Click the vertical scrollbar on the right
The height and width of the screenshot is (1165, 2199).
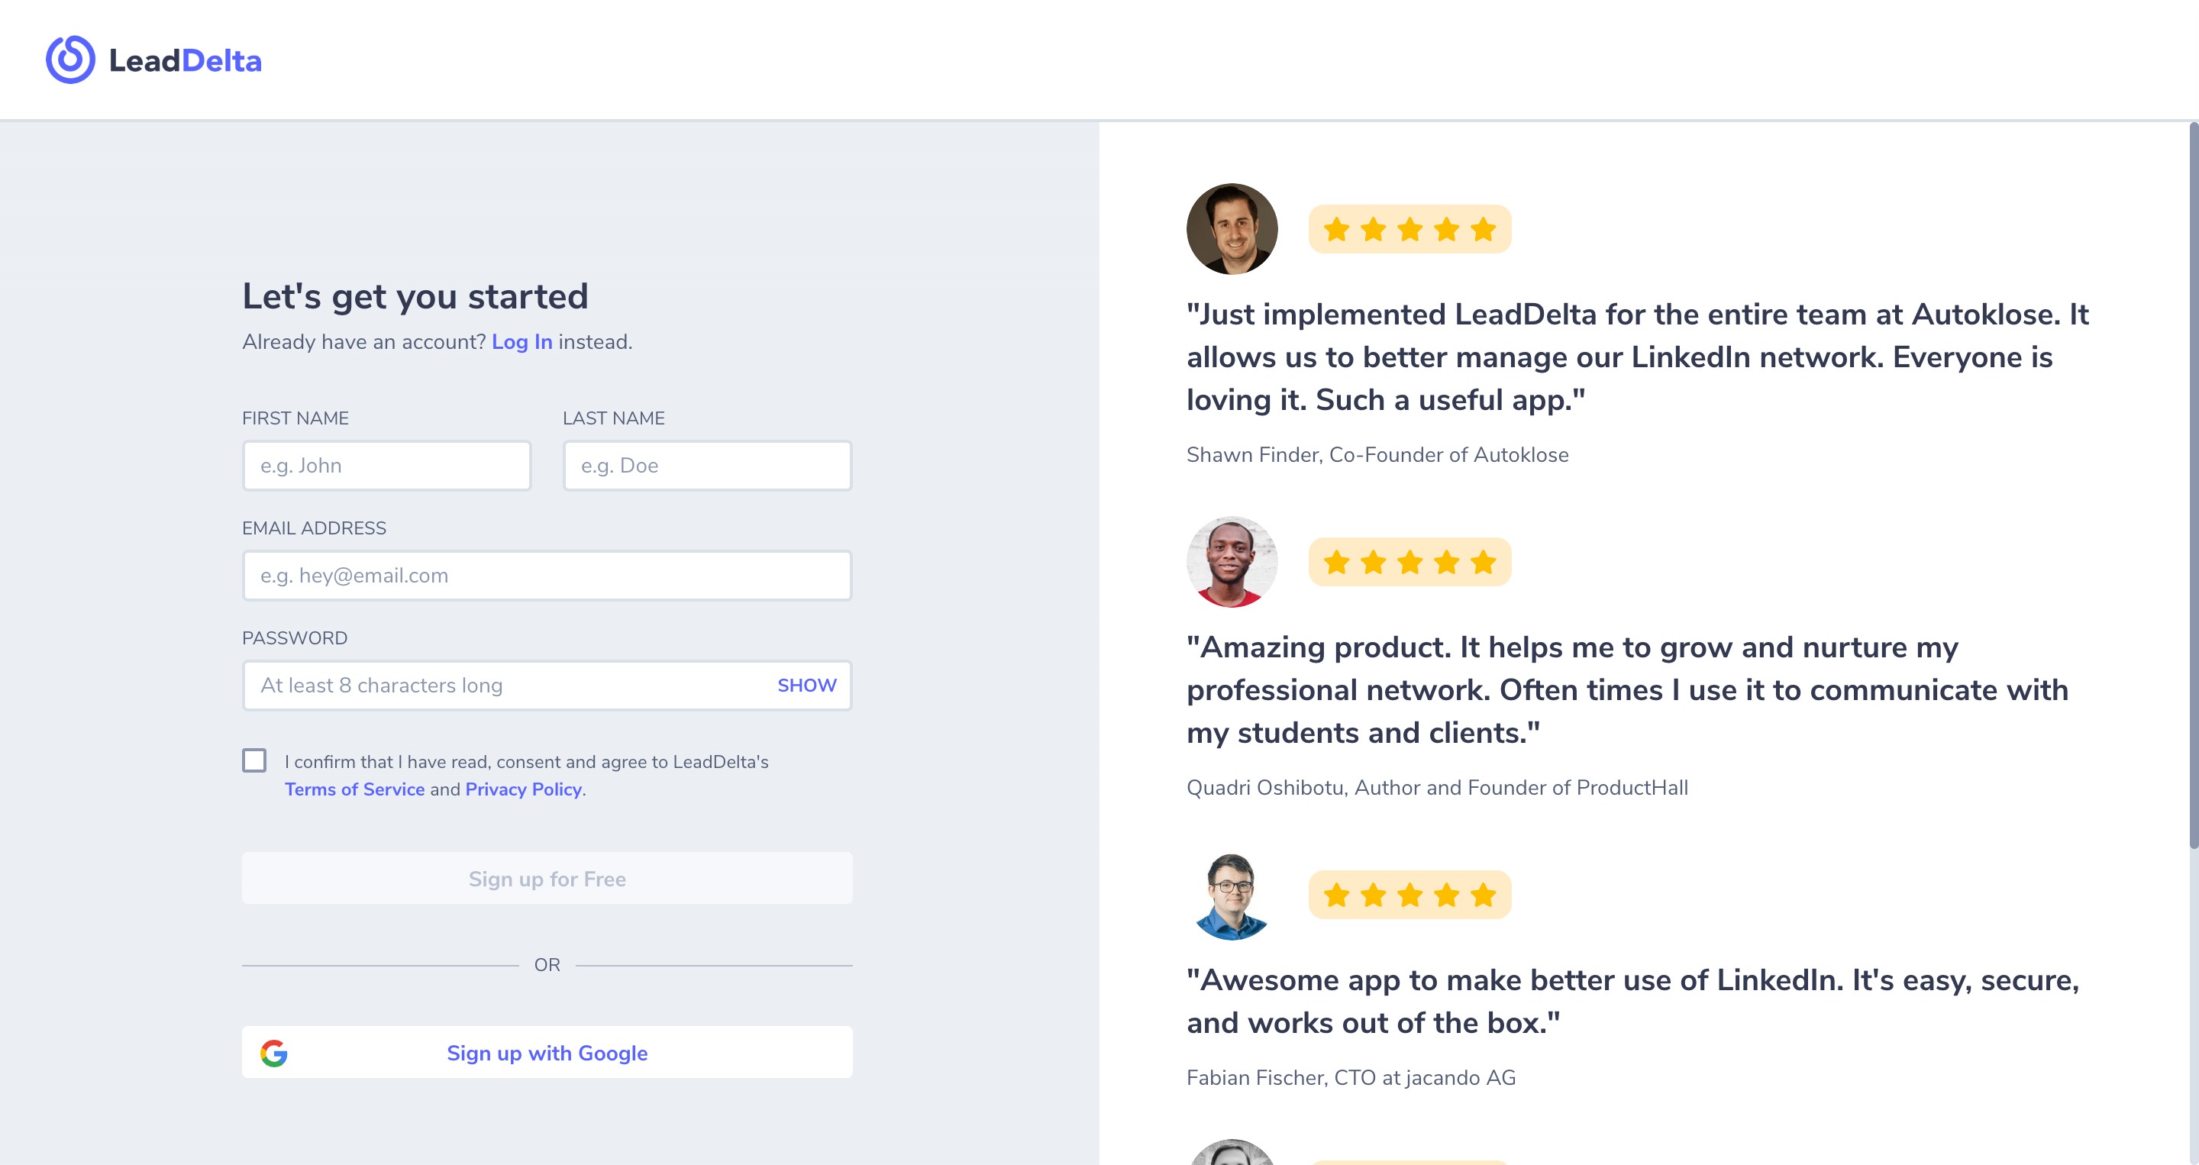click(x=2193, y=486)
